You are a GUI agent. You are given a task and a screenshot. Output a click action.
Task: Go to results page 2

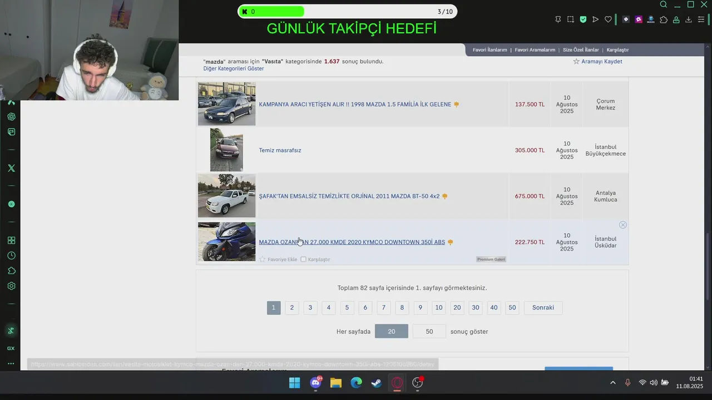(x=292, y=308)
